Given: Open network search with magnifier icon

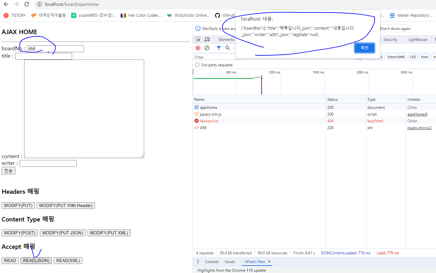Looking at the screenshot, I should point(228,48).
